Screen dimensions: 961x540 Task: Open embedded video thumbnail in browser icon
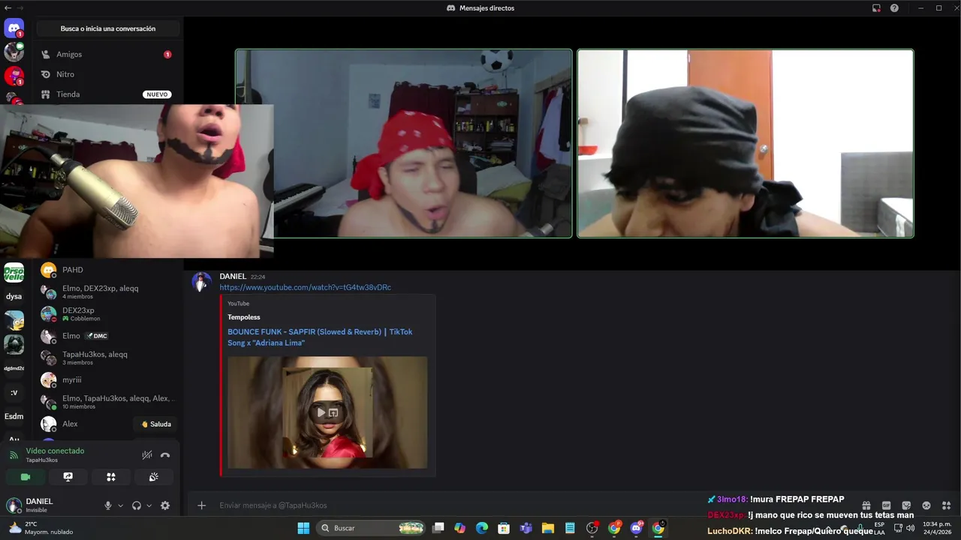[x=333, y=412]
